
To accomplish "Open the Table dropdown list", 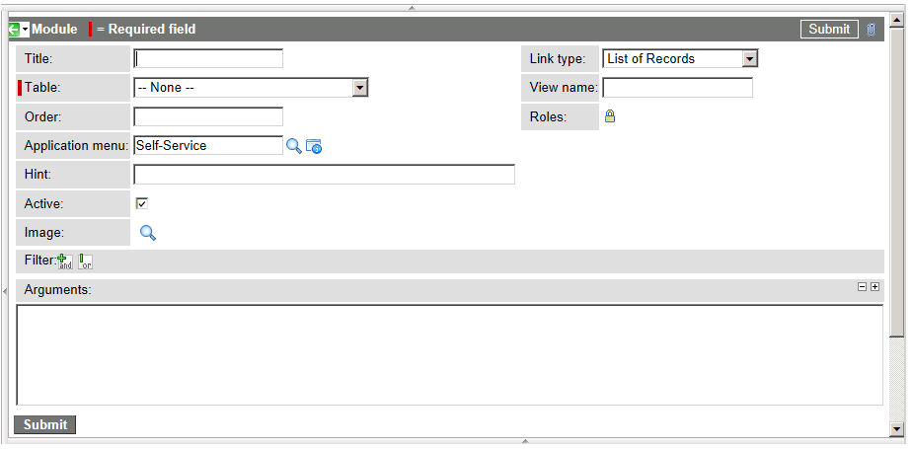I will 360,88.
